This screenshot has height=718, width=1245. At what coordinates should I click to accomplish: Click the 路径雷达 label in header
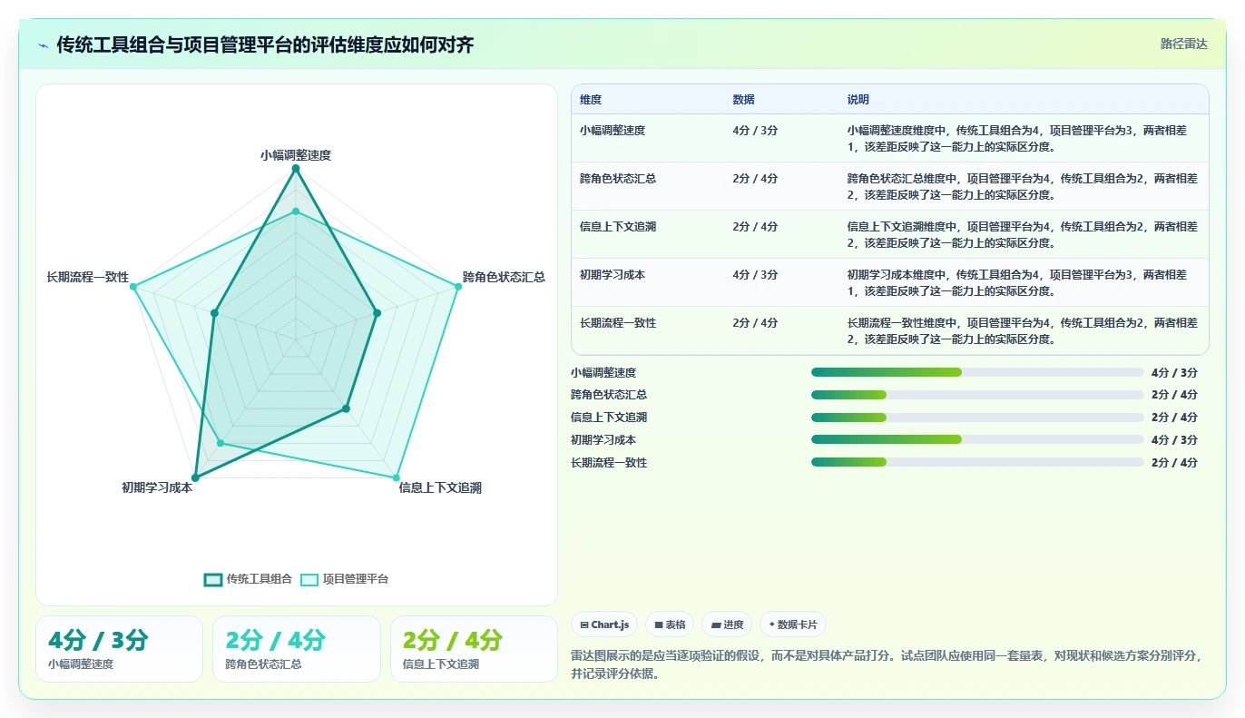(x=1184, y=44)
